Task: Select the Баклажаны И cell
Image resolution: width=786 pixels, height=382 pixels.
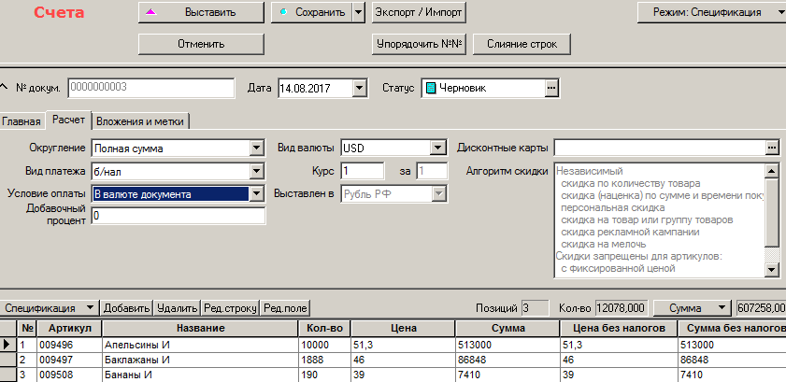Action: click(201, 360)
